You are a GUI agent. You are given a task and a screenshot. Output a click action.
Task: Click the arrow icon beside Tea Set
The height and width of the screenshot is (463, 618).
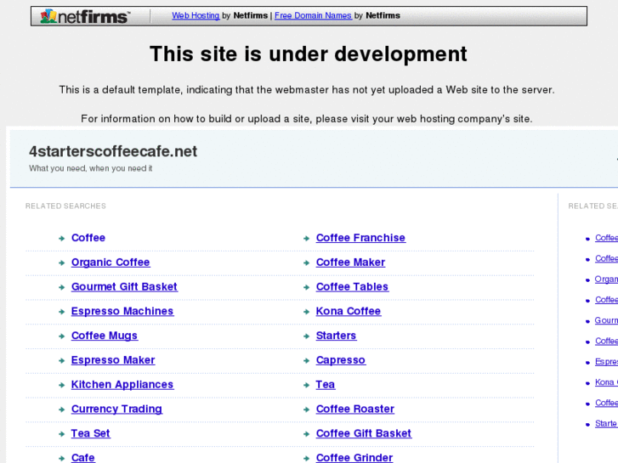(61, 434)
